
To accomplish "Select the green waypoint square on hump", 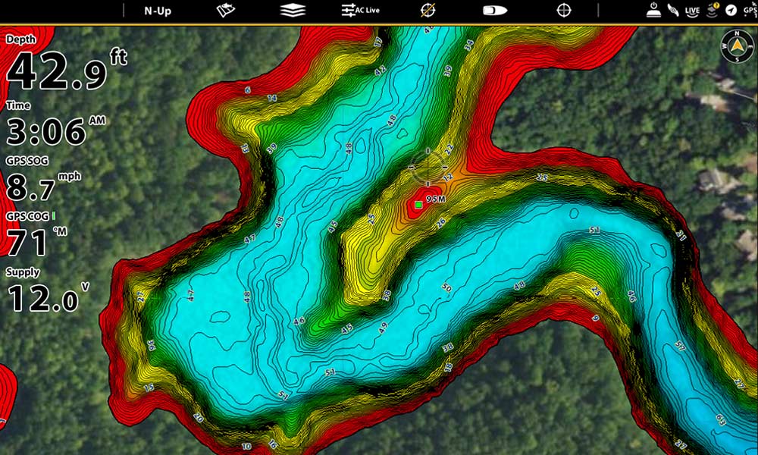I will [418, 205].
